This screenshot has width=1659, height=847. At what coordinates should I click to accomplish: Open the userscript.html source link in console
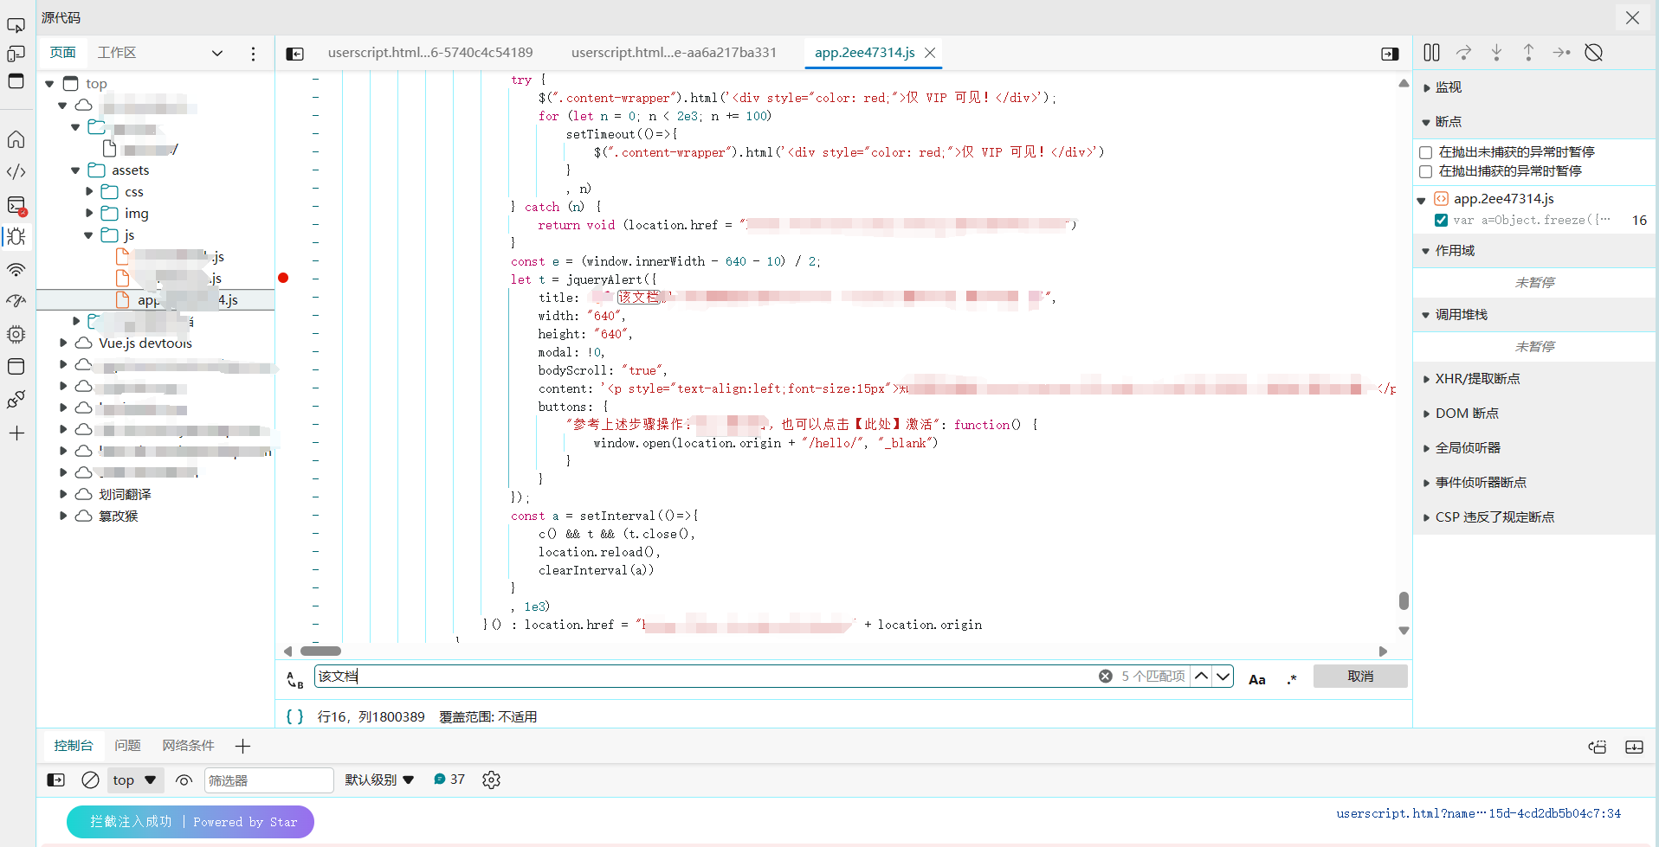pos(1477,813)
